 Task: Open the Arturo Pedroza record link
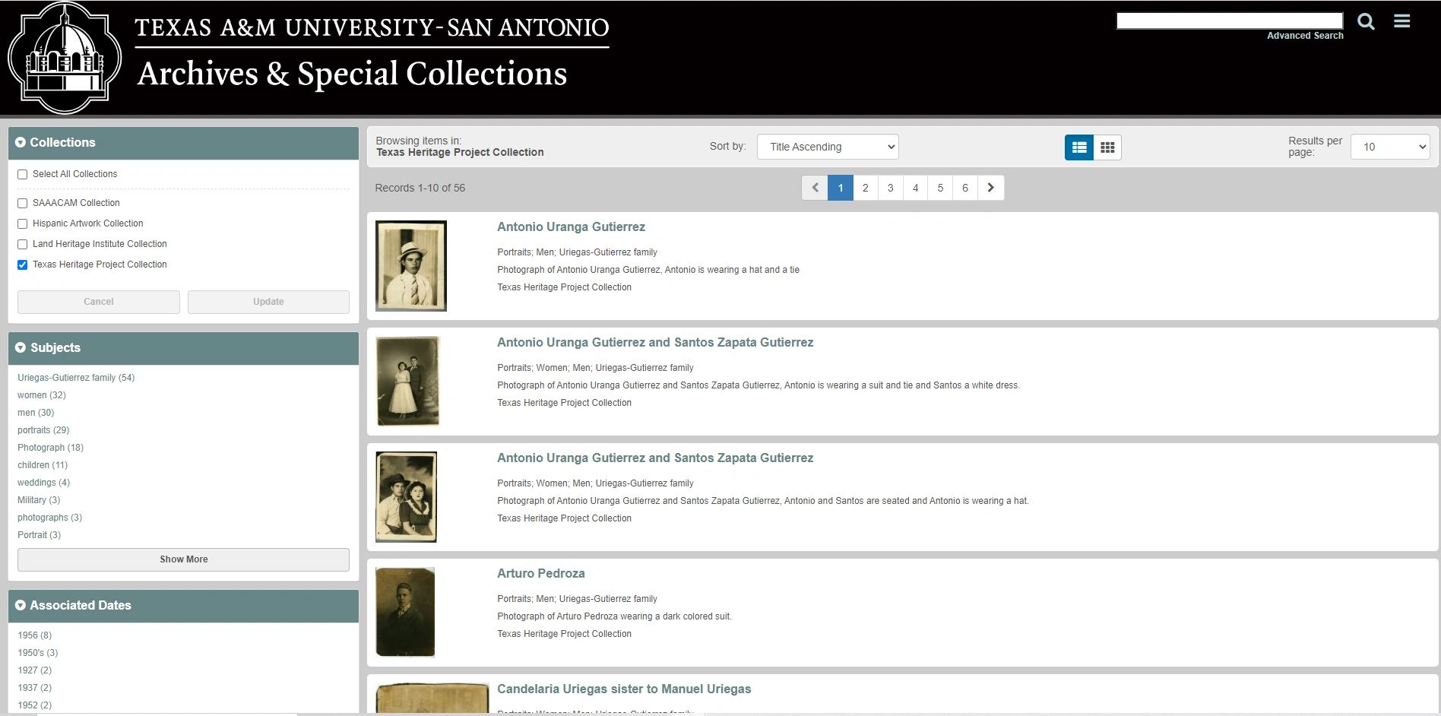[540, 573]
